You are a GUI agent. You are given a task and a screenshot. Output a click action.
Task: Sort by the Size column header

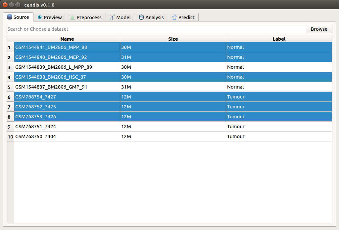point(173,39)
